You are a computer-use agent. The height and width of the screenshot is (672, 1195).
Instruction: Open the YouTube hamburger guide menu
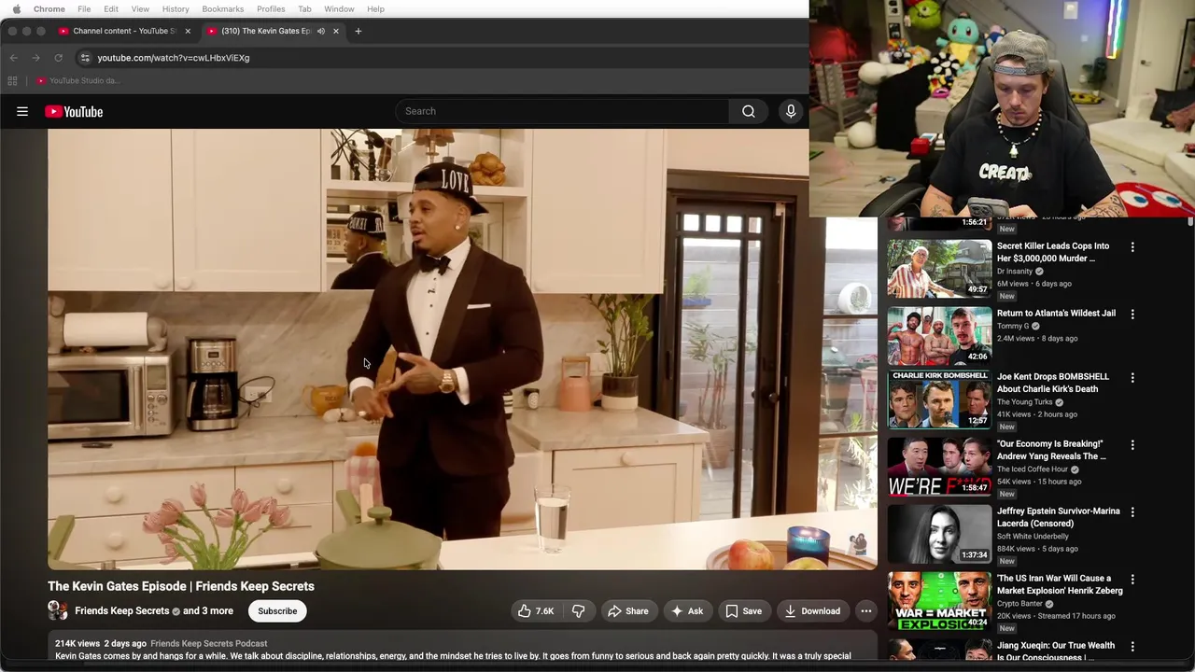(x=22, y=111)
